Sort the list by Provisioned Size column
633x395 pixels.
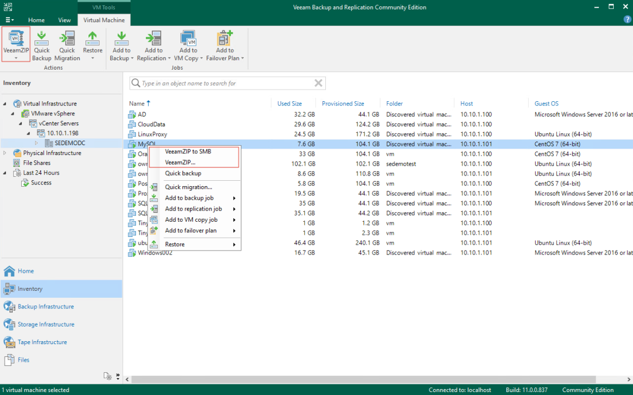pos(343,104)
